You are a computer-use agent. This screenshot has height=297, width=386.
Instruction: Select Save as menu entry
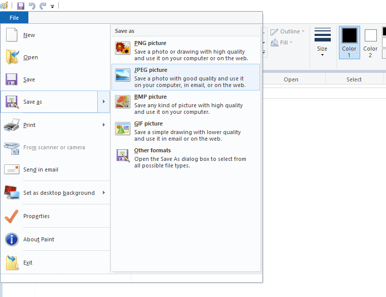click(x=49, y=102)
